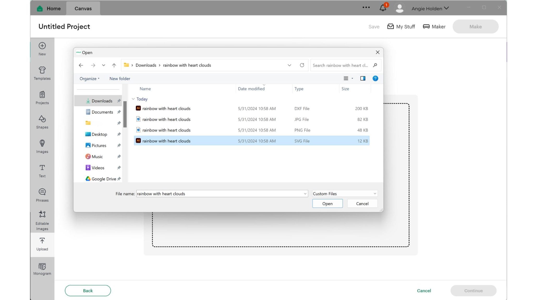Go up one folder level
The image size is (534, 300).
tap(114, 65)
